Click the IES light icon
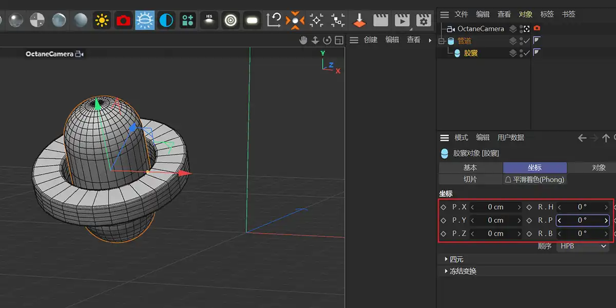616x308 pixels. tap(209, 21)
